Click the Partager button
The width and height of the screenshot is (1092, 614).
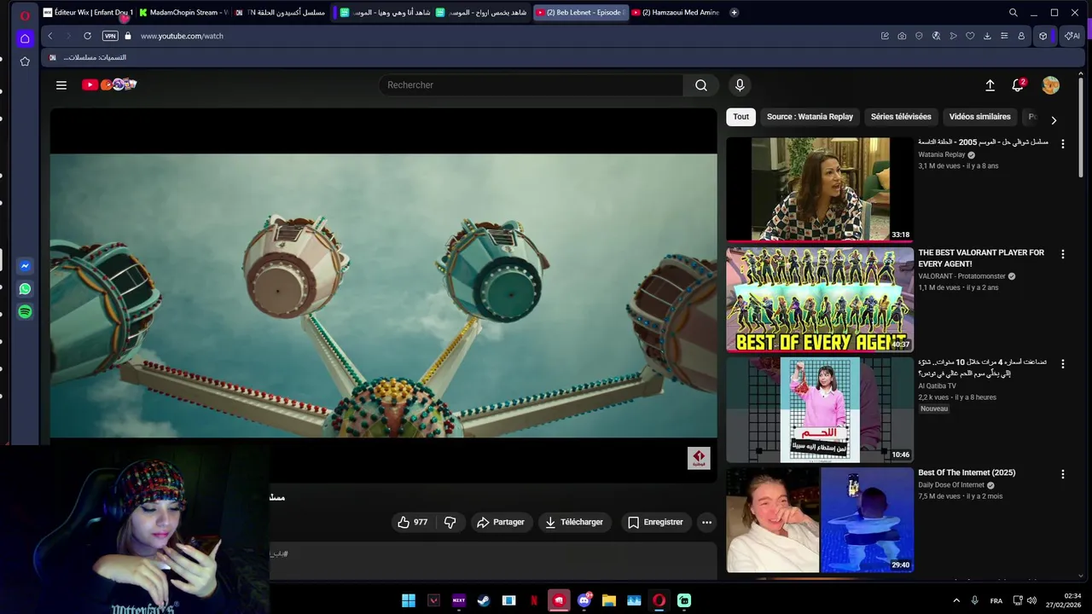pyautogui.click(x=501, y=522)
